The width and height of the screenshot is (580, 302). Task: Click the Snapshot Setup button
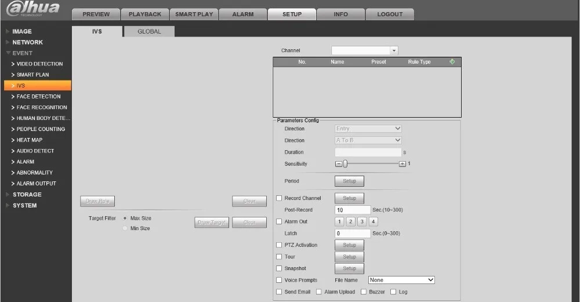click(349, 268)
